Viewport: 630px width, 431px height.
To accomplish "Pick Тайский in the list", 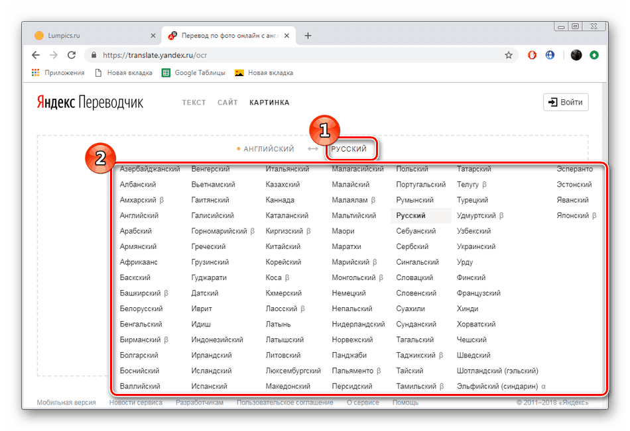I will click(410, 371).
